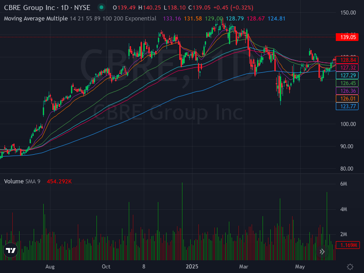Click the Mar date on time axis
This screenshot has width=364, height=273.
pyautogui.click(x=244, y=267)
